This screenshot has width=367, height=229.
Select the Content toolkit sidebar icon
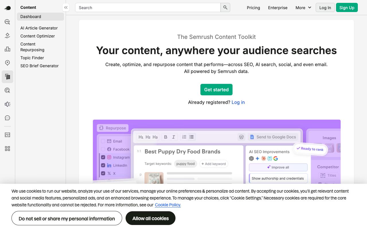click(x=7, y=77)
